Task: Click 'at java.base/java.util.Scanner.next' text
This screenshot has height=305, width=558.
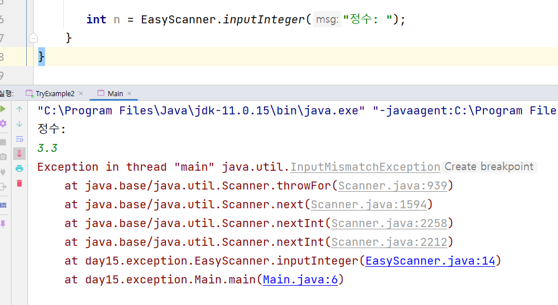Action: click(x=184, y=204)
